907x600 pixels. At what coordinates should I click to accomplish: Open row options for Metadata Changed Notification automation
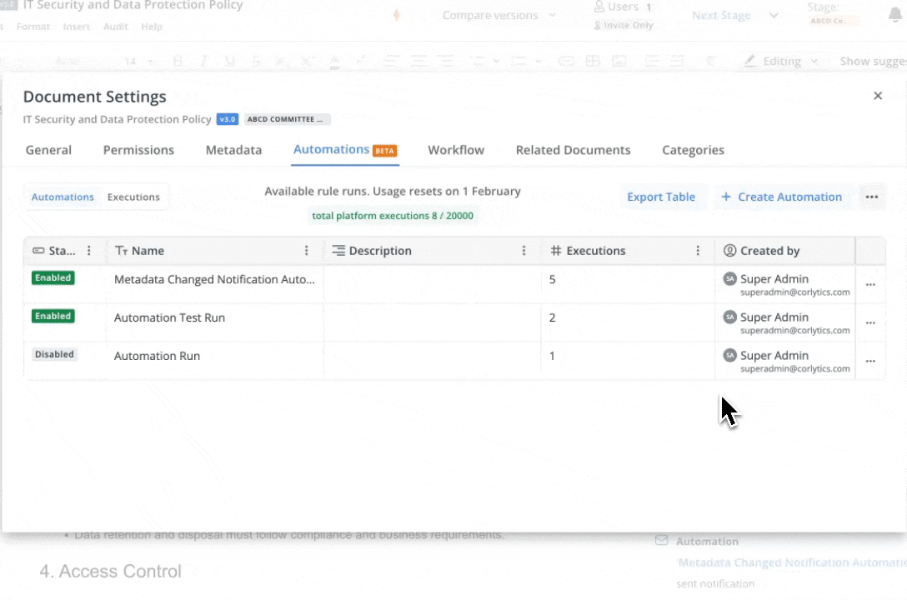tap(870, 285)
